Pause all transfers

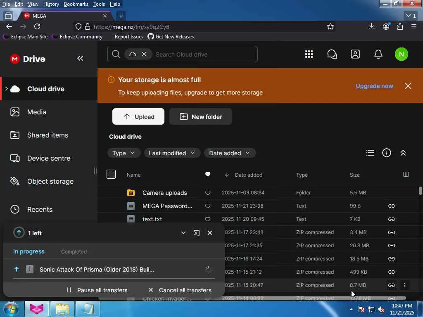[97, 290]
